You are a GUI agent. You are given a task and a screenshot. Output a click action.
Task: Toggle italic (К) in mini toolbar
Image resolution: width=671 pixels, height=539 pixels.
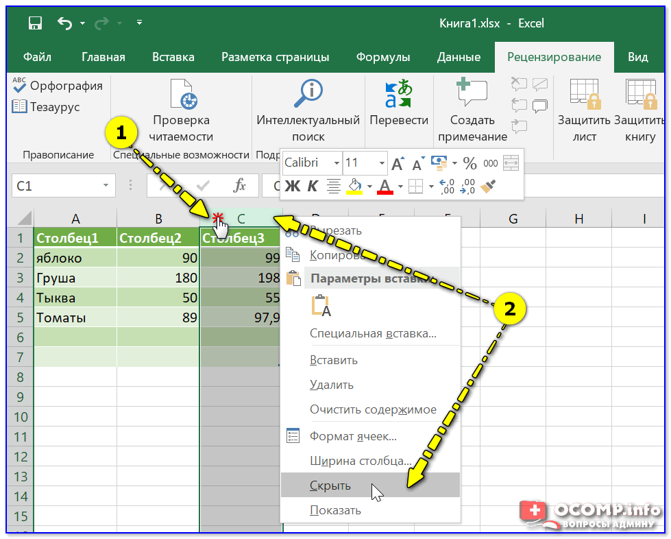pyautogui.click(x=312, y=186)
